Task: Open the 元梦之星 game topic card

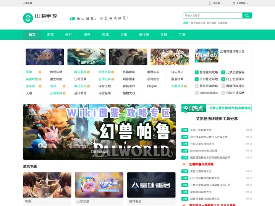Action: pos(99,188)
